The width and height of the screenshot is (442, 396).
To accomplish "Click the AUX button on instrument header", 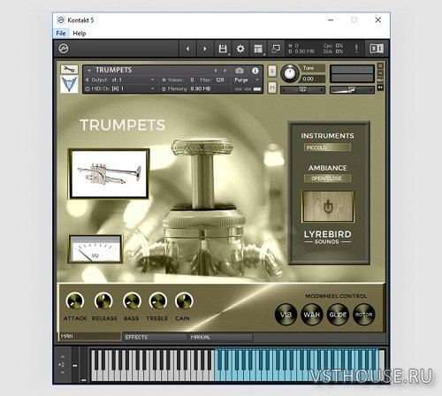I will (x=380, y=80).
